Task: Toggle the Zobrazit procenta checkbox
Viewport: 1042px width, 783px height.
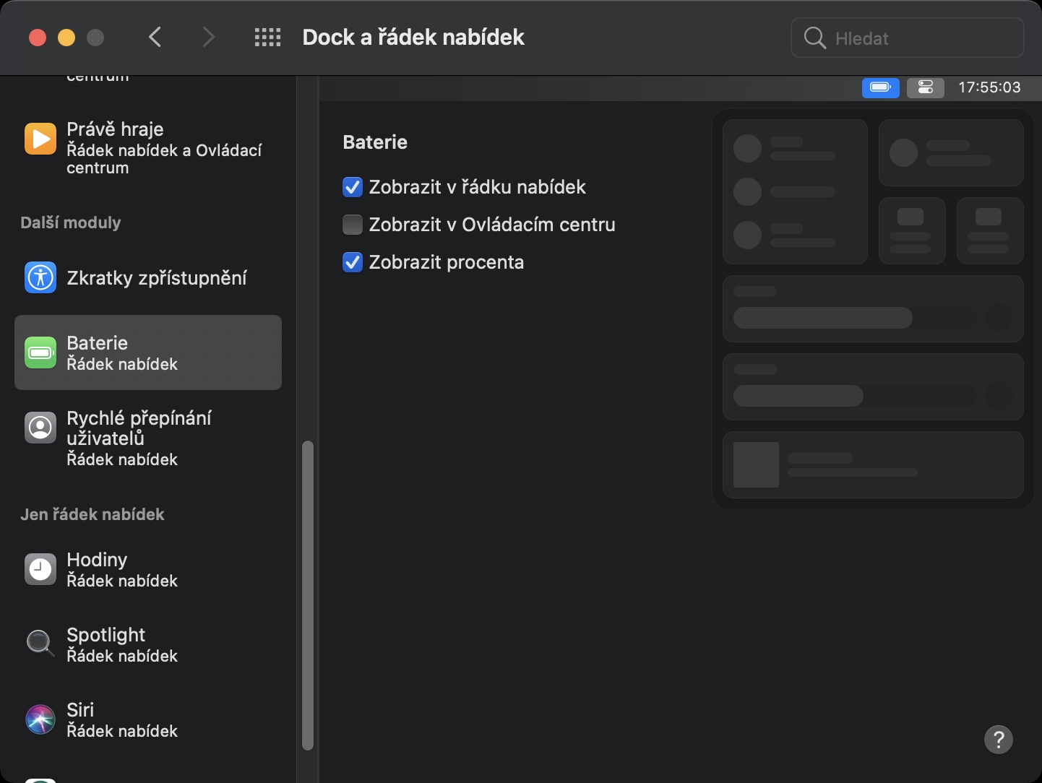Action: tap(353, 262)
